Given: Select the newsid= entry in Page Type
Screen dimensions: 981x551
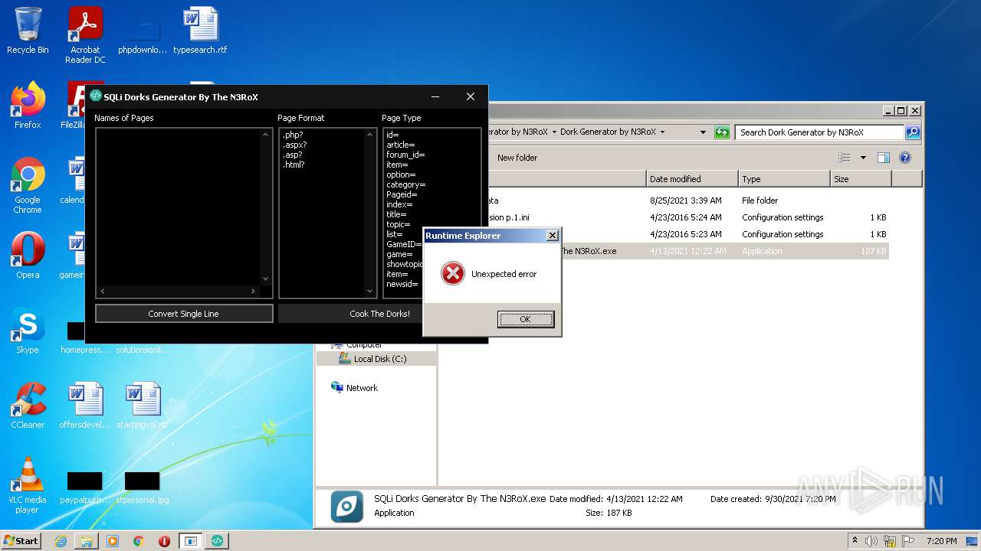Looking at the screenshot, I should (x=402, y=284).
